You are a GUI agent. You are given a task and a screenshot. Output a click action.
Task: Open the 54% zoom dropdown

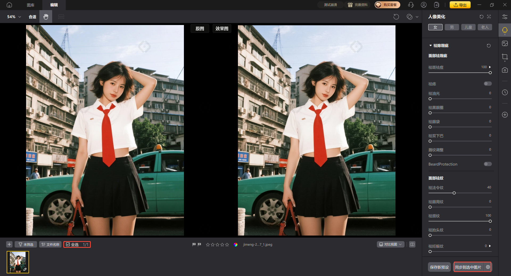pos(14,17)
